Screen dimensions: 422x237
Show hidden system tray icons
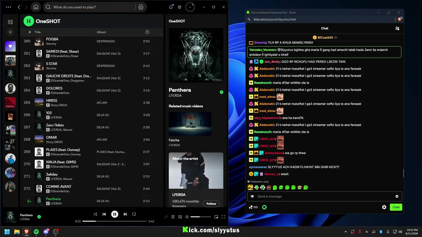(346, 232)
